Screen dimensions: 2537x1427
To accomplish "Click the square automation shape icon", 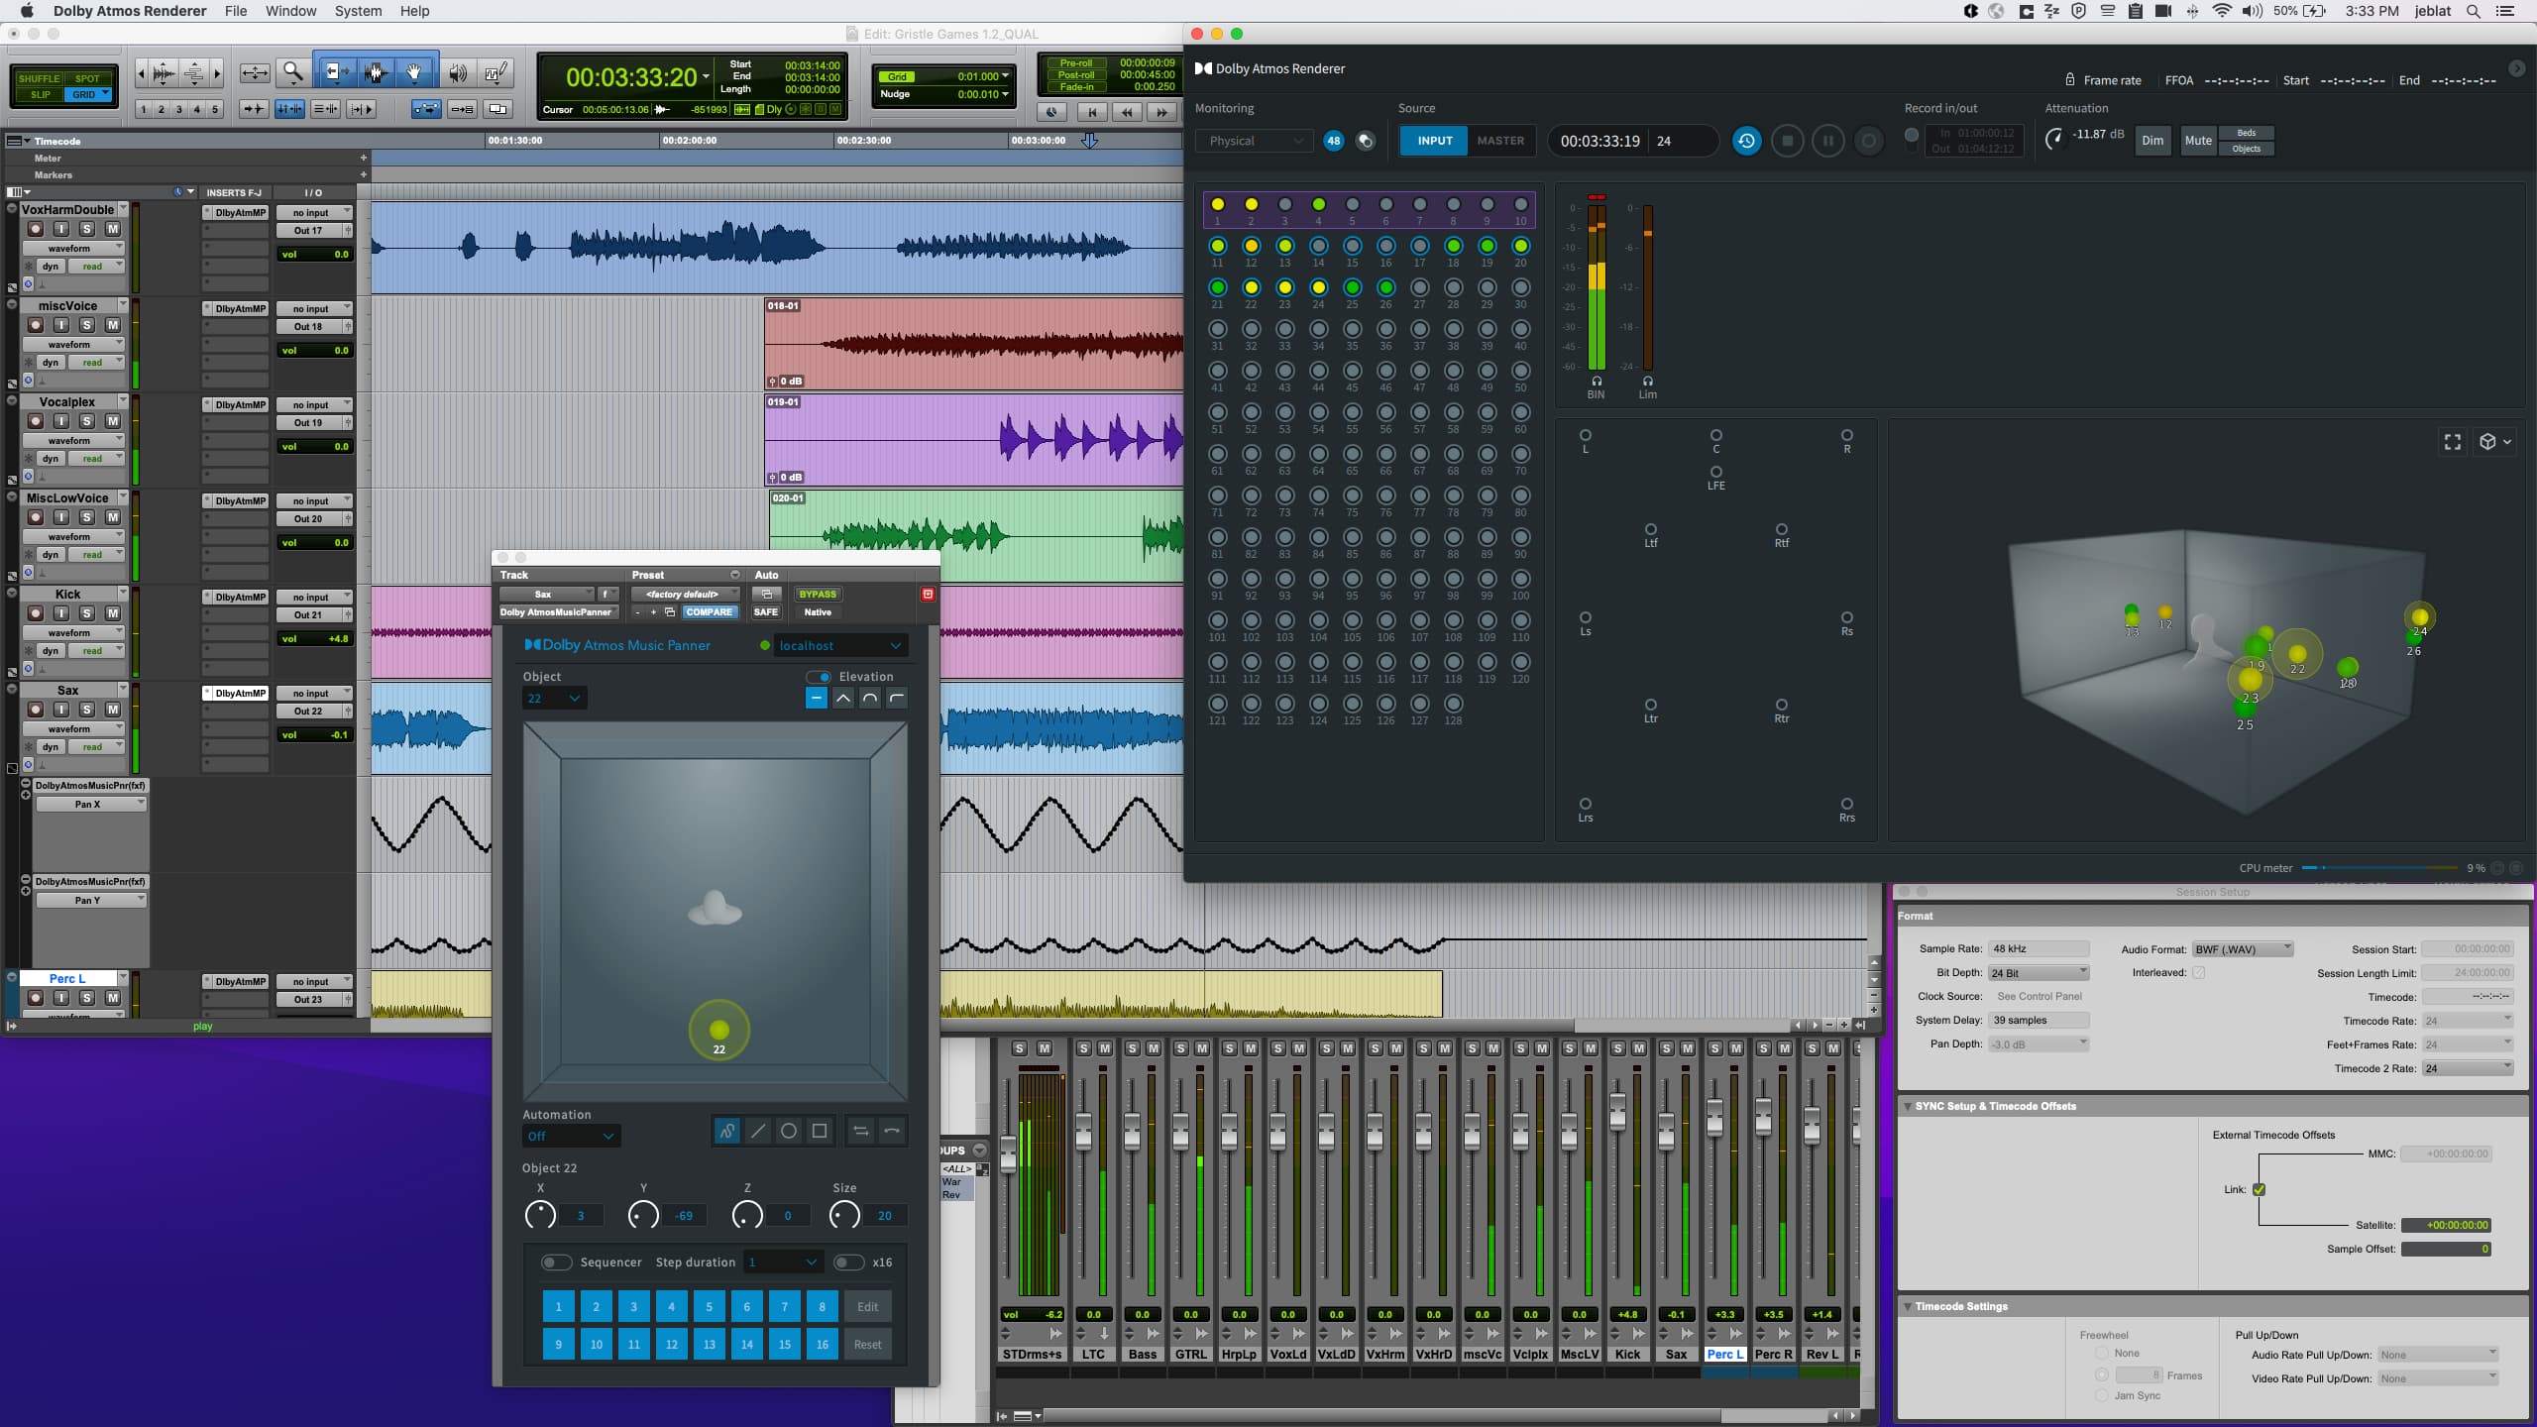I will coord(820,1131).
